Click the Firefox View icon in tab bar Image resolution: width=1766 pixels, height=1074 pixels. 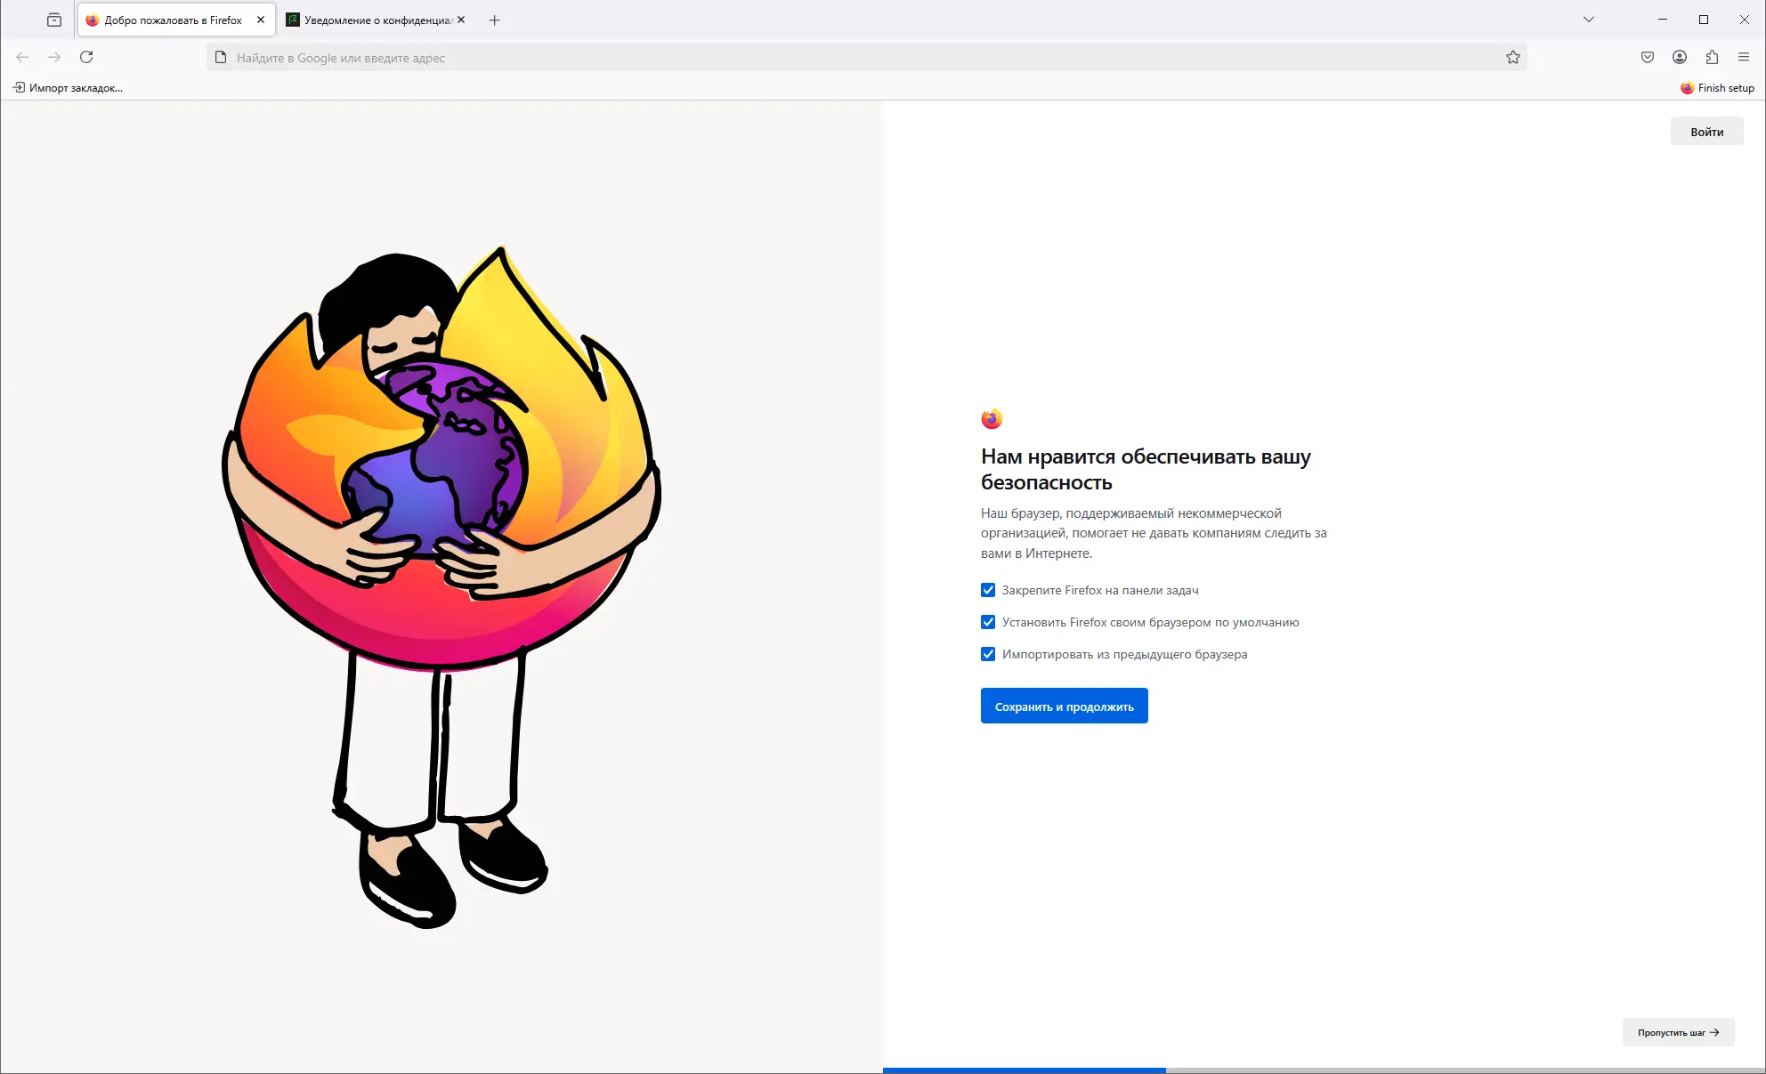54,20
